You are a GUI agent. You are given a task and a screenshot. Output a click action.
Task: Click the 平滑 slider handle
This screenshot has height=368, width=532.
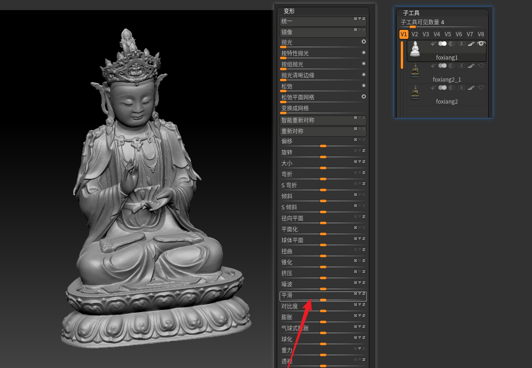323,300
